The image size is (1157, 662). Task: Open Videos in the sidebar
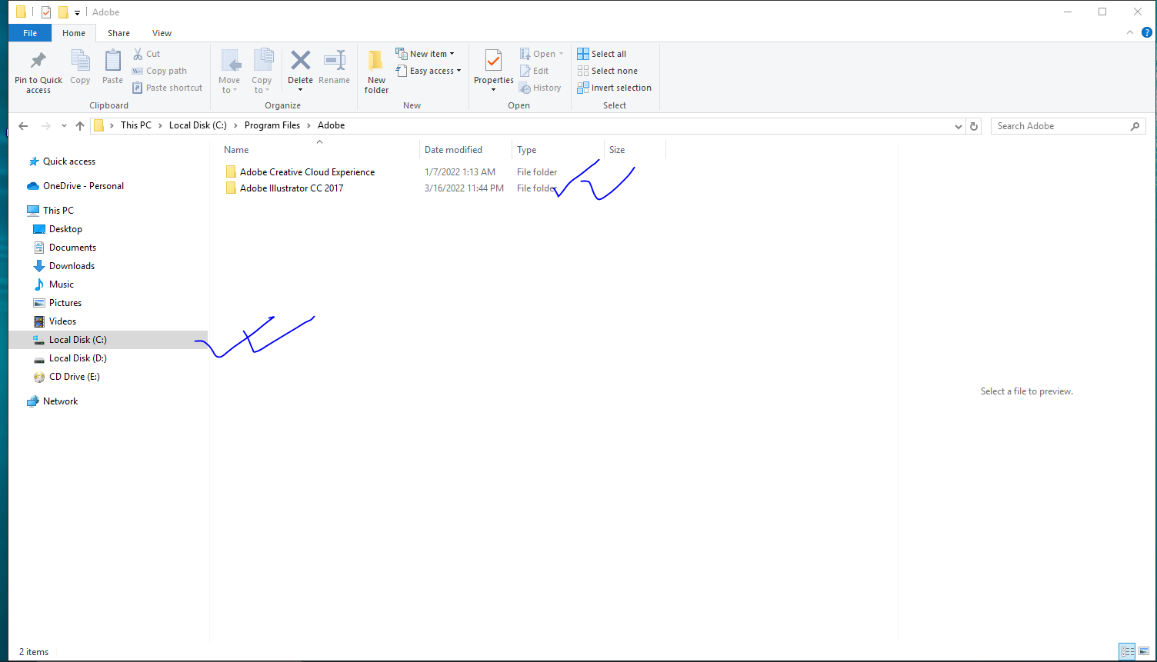tap(62, 321)
